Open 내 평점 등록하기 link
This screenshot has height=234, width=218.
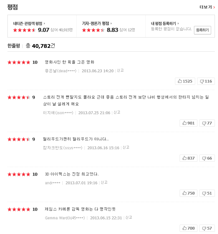click(165, 23)
